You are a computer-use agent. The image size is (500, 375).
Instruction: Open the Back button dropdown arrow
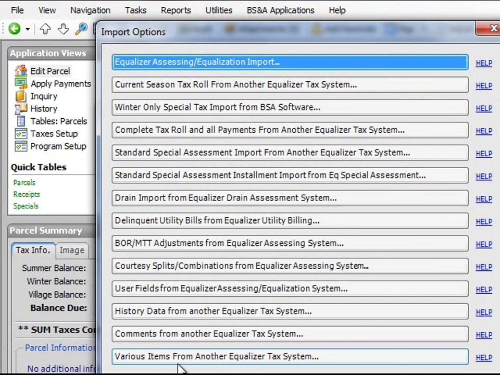28,29
